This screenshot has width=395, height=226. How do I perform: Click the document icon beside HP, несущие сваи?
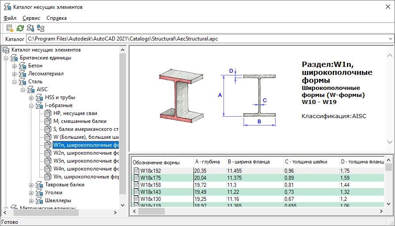(48, 114)
